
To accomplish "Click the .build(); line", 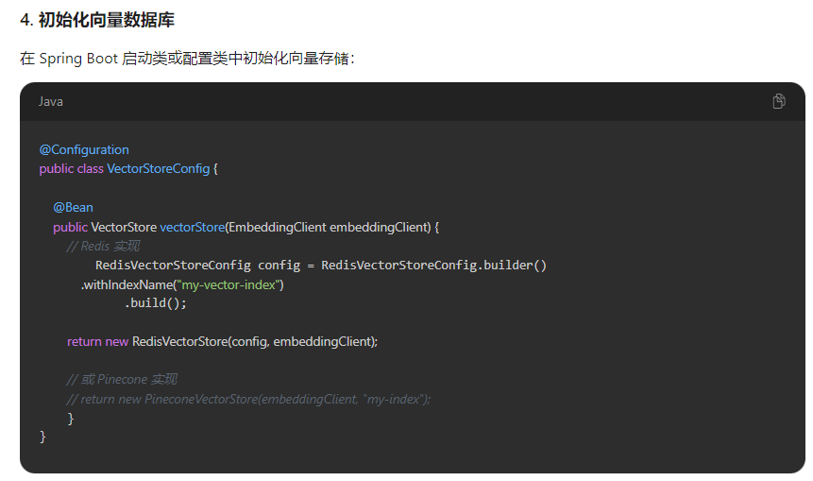I will [x=155, y=303].
